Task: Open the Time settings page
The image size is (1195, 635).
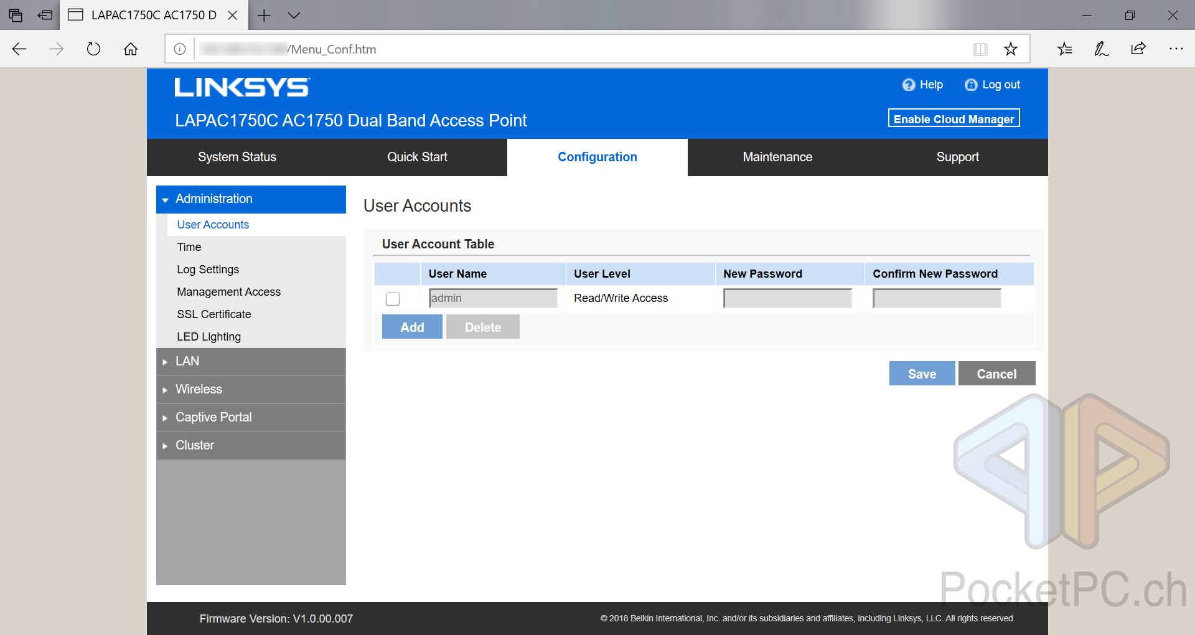Action: coord(189,247)
